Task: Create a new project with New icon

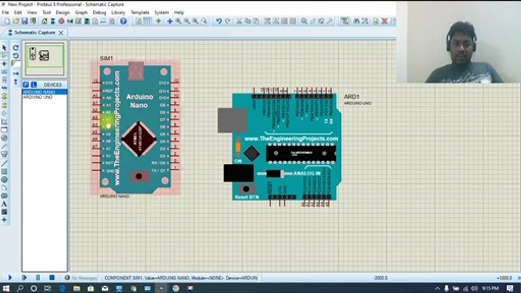Action: [7, 21]
